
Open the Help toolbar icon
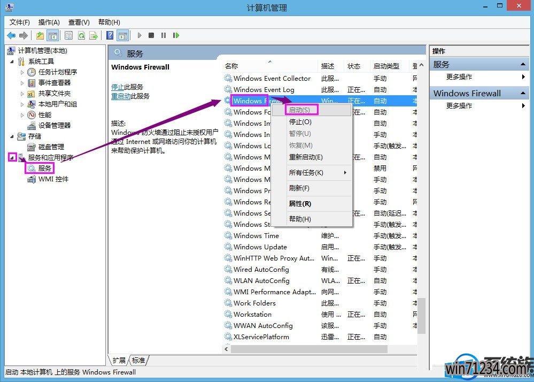click(110, 35)
